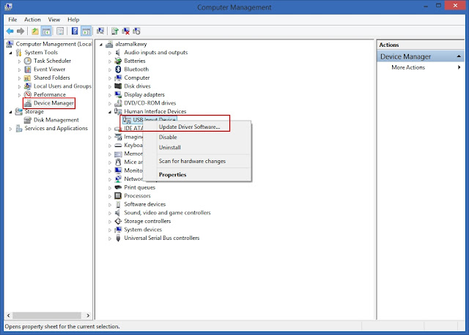Click the DVD/CD-ROM drives icon
Viewport: 469px width, 335px height.
(118, 103)
